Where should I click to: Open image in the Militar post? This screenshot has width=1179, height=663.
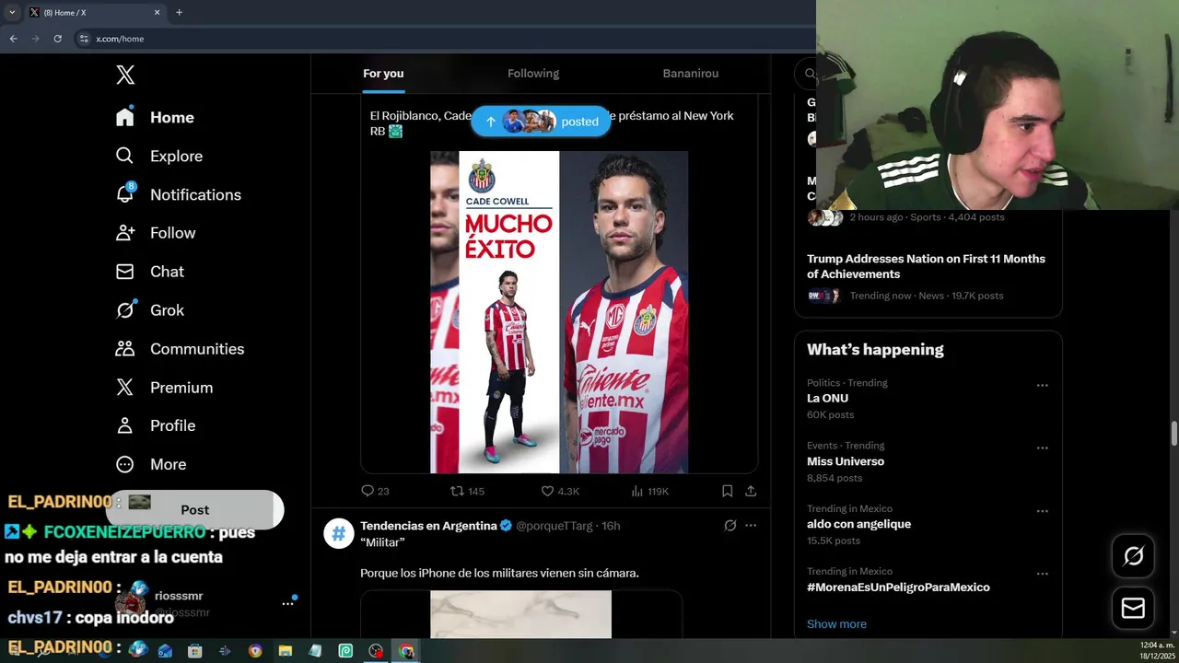[520, 614]
